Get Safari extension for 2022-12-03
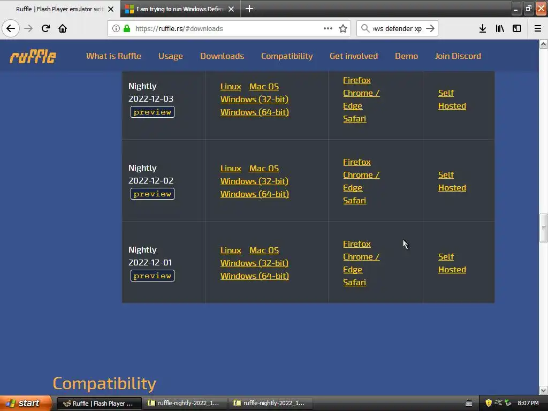 [x=354, y=118]
